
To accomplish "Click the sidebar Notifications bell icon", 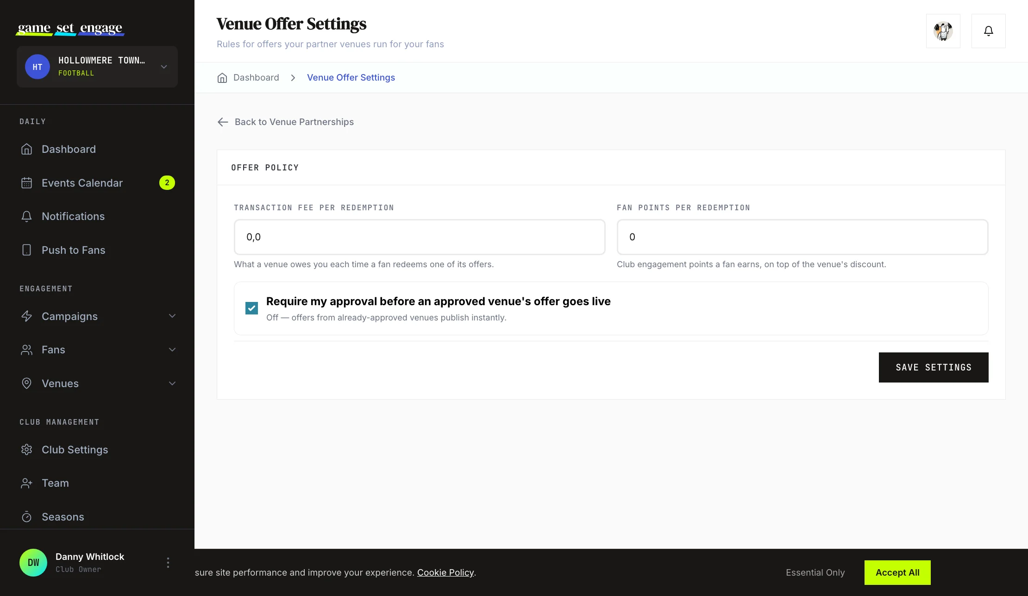I will pyautogui.click(x=27, y=216).
